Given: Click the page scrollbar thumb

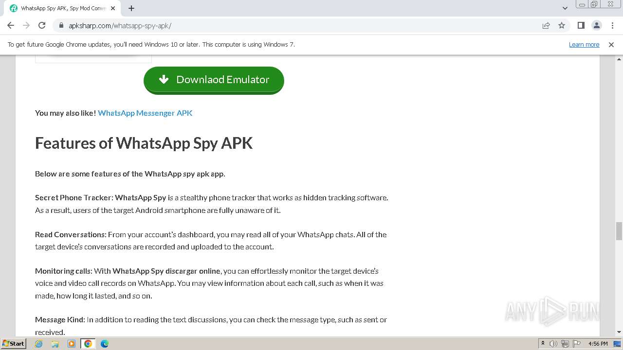Looking at the screenshot, I should pyautogui.click(x=619, y=231).
